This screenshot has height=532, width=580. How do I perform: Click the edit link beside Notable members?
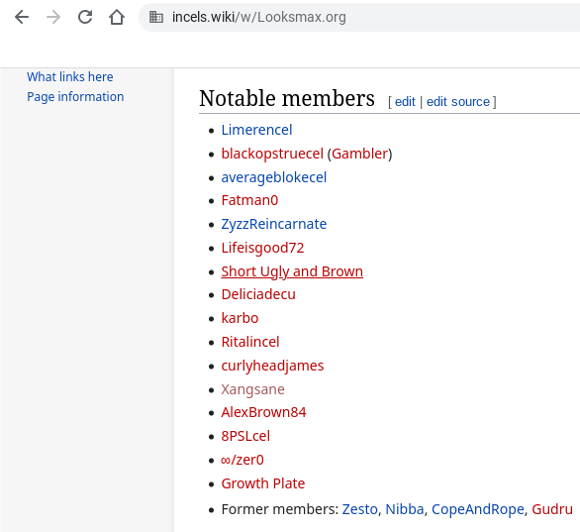click(x=405, y=102)
